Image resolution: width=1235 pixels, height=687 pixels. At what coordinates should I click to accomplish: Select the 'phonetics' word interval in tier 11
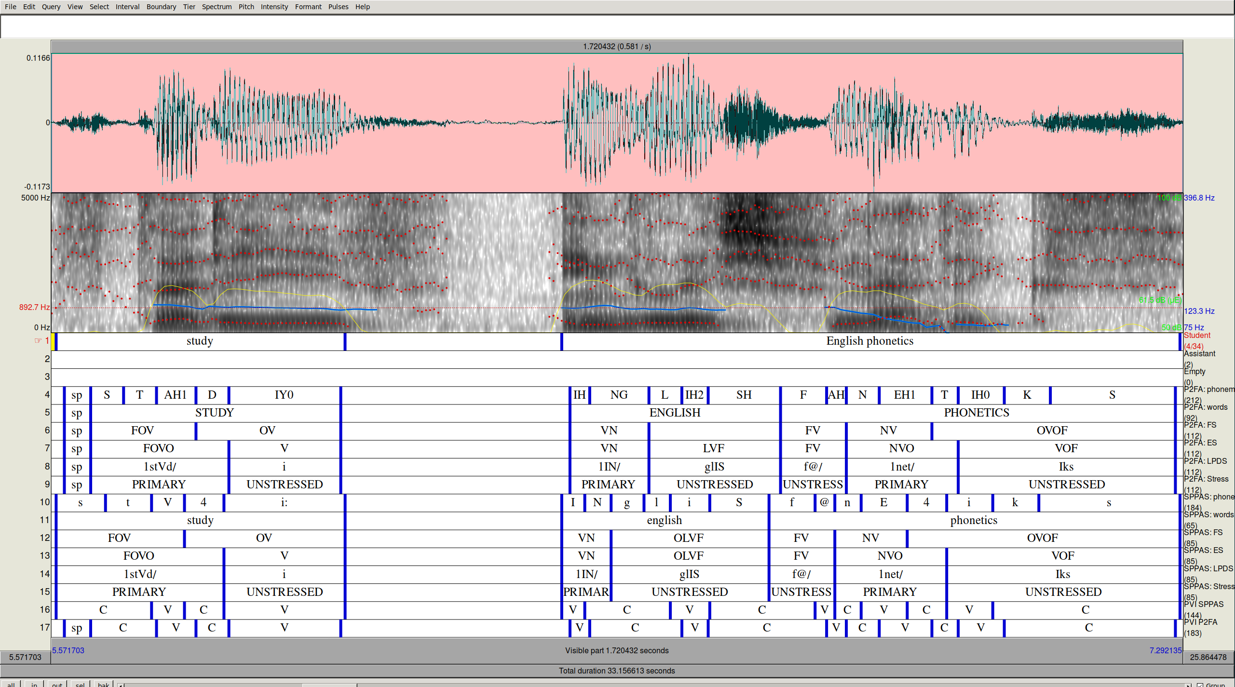tap(974, 520)
